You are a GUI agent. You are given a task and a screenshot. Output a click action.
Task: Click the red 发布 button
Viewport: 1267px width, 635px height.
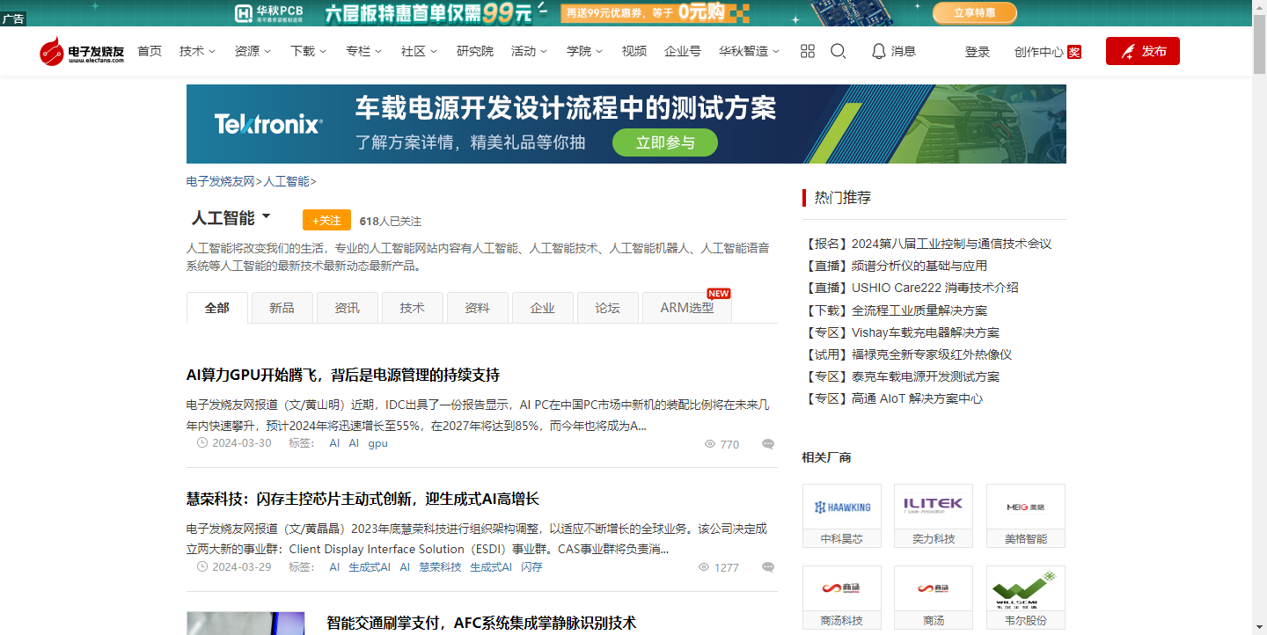tap(1142, 51)
